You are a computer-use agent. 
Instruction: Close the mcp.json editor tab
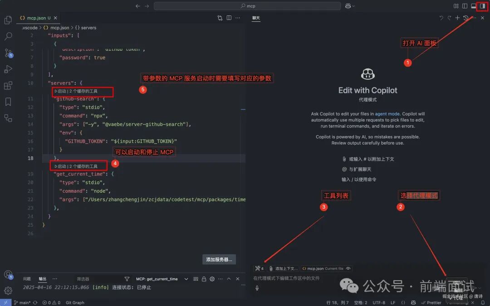pos(55,18)
